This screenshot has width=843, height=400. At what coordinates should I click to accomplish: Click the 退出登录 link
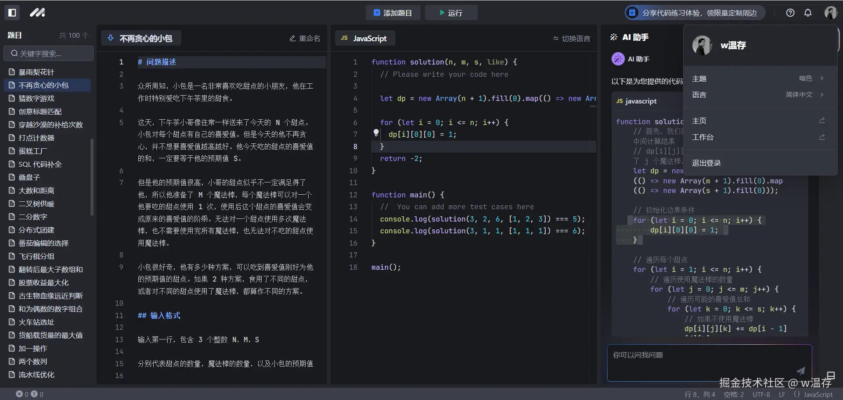pos(706,163)
